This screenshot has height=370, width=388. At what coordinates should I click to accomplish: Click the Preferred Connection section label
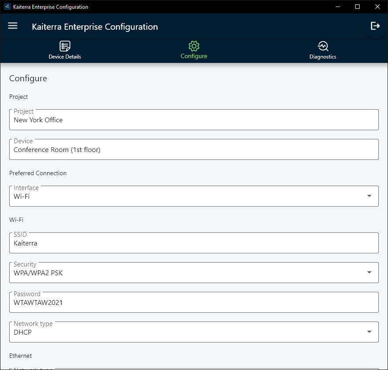[x=38, y=173]
